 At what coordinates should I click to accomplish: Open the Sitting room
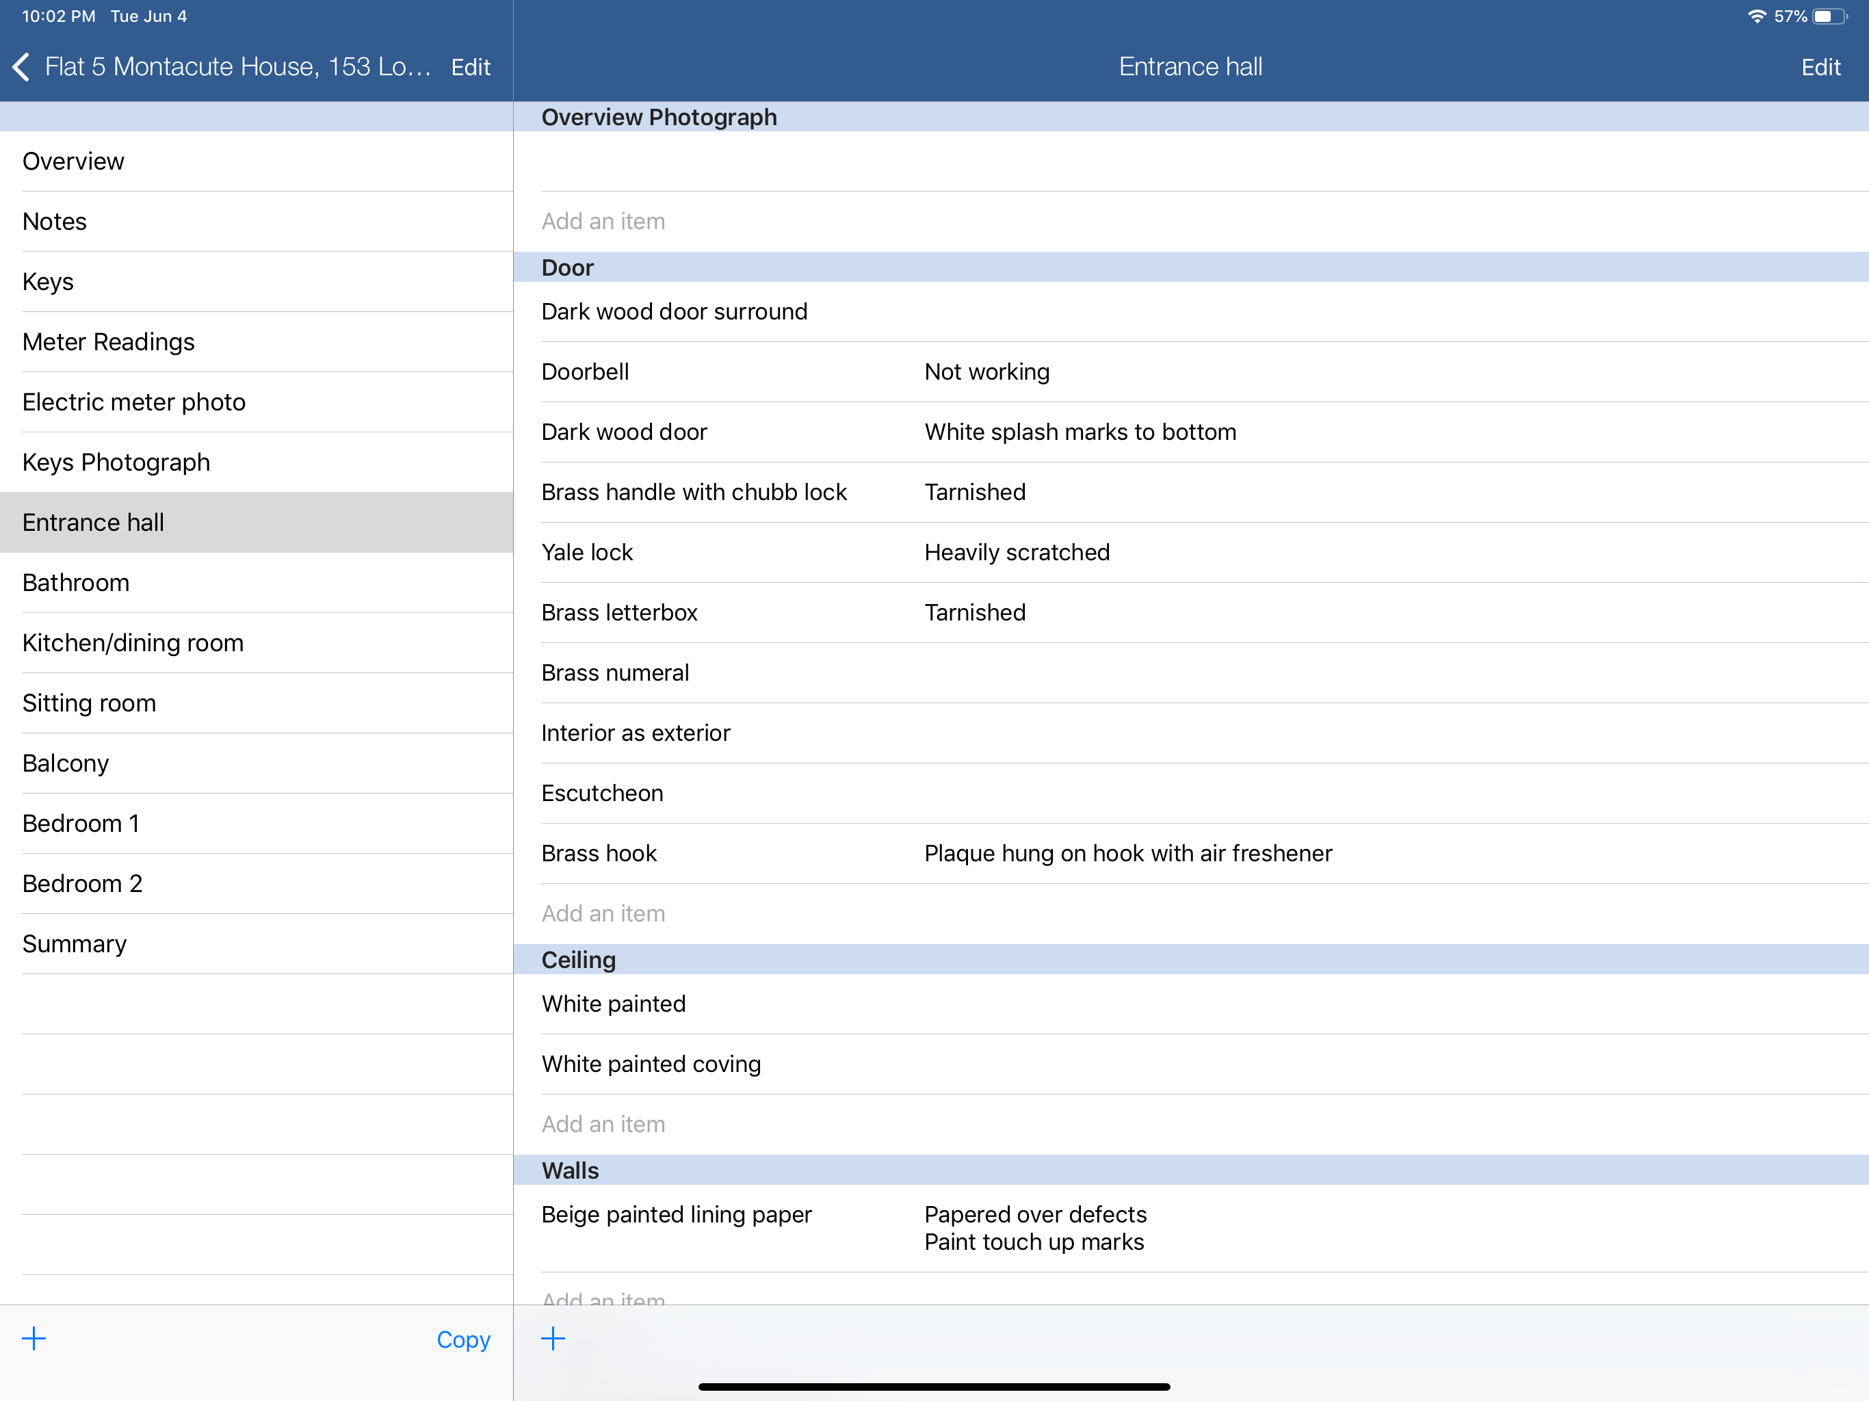tap(257, 703)
